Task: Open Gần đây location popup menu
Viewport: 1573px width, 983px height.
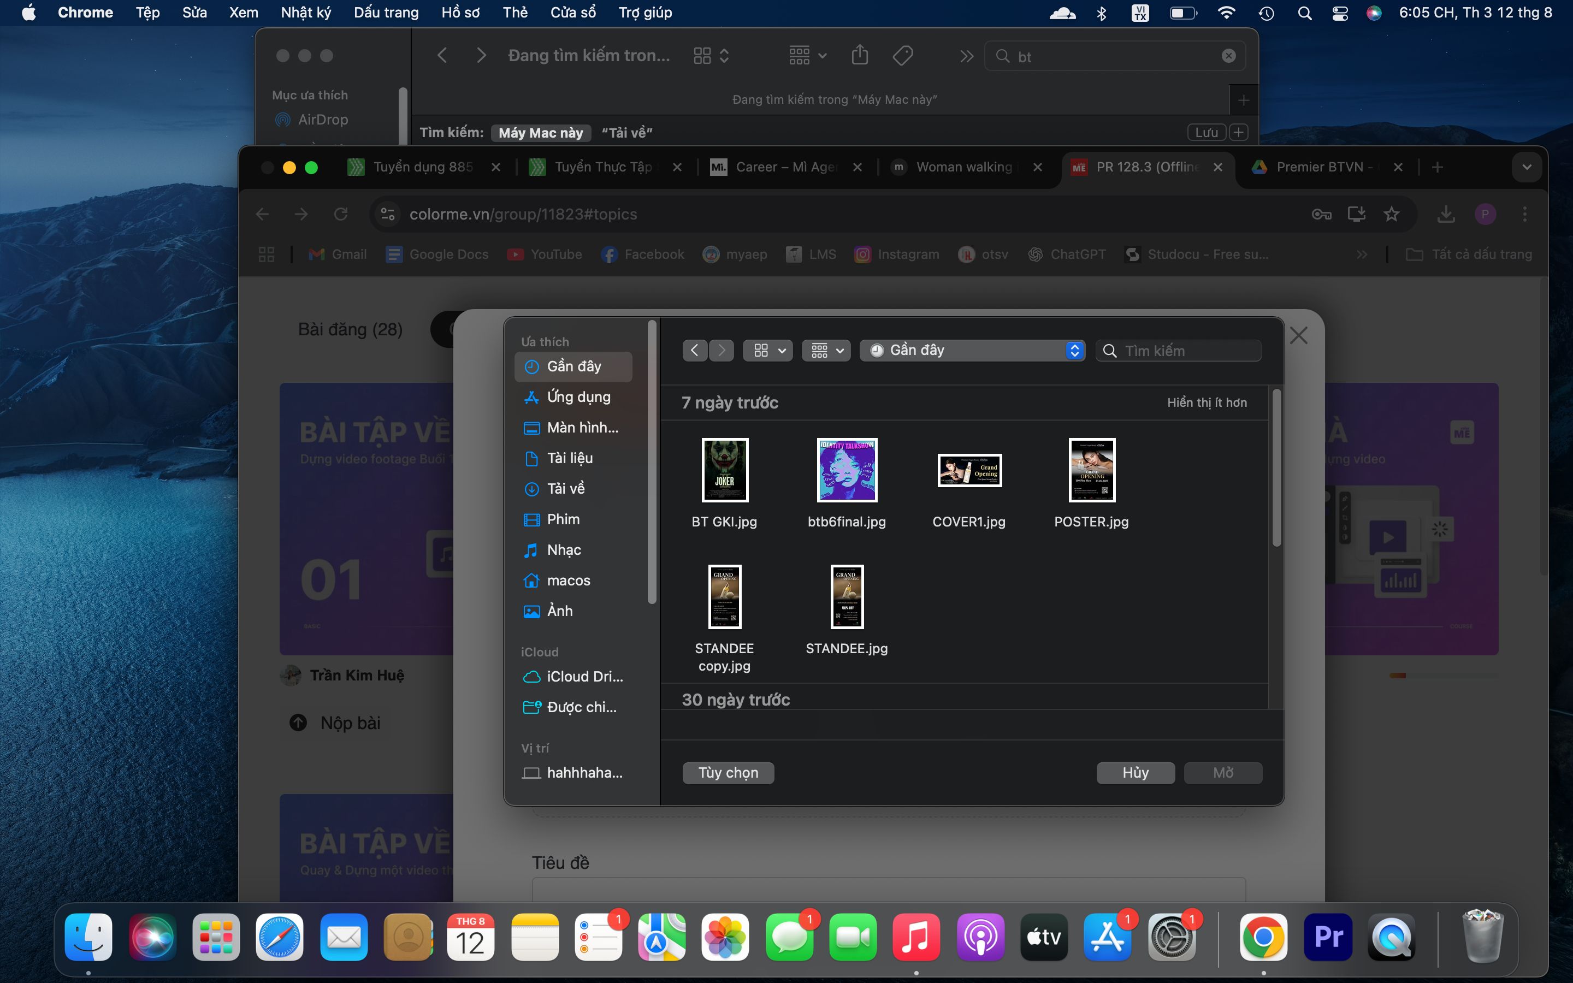Action: point(972,351)
